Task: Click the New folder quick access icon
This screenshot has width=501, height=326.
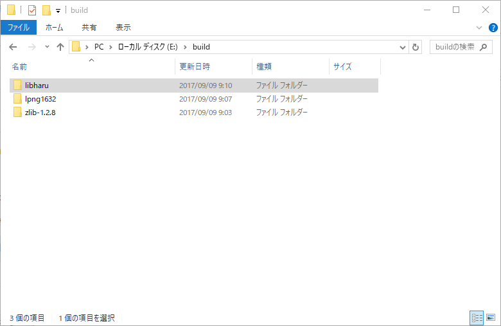Action: (x=46, y=10)
